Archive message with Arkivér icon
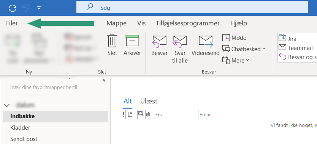Screen dimensions: 317x144 pos(132,41)
